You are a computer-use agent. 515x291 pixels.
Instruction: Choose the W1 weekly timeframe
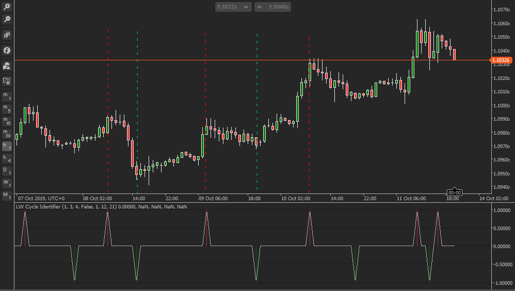7,183
